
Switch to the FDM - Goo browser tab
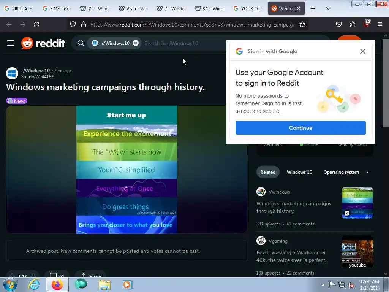57,8
